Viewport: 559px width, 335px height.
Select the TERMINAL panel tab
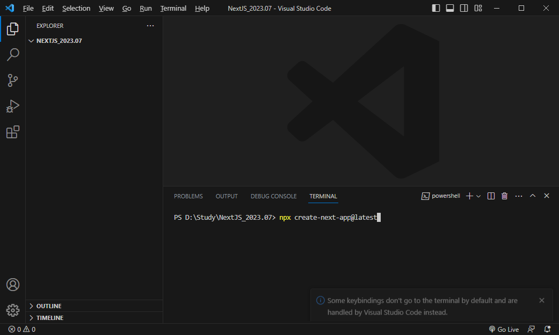(323, 196)
